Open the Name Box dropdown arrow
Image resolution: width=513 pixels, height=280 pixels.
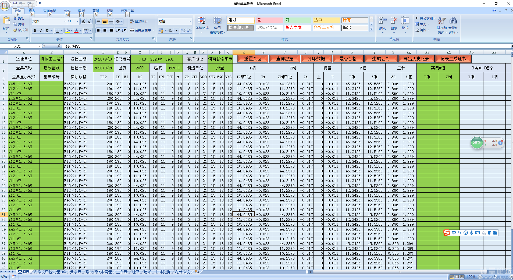(x=39, y=46)
